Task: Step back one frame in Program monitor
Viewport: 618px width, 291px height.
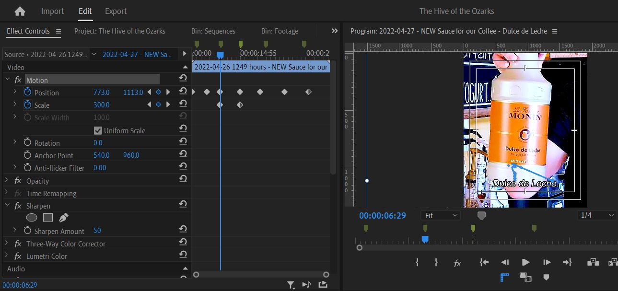Action: click(x=505, y=262)
